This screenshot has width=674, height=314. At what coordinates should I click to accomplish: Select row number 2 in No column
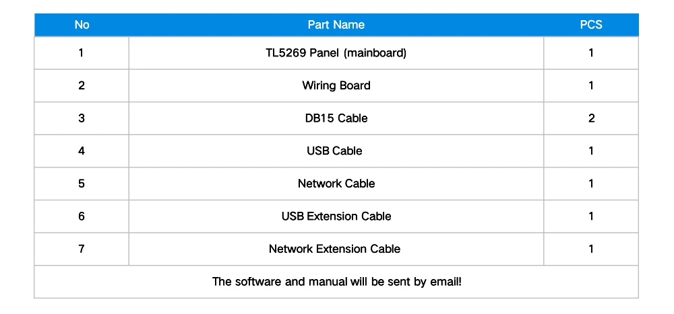(x=82, y=85)
